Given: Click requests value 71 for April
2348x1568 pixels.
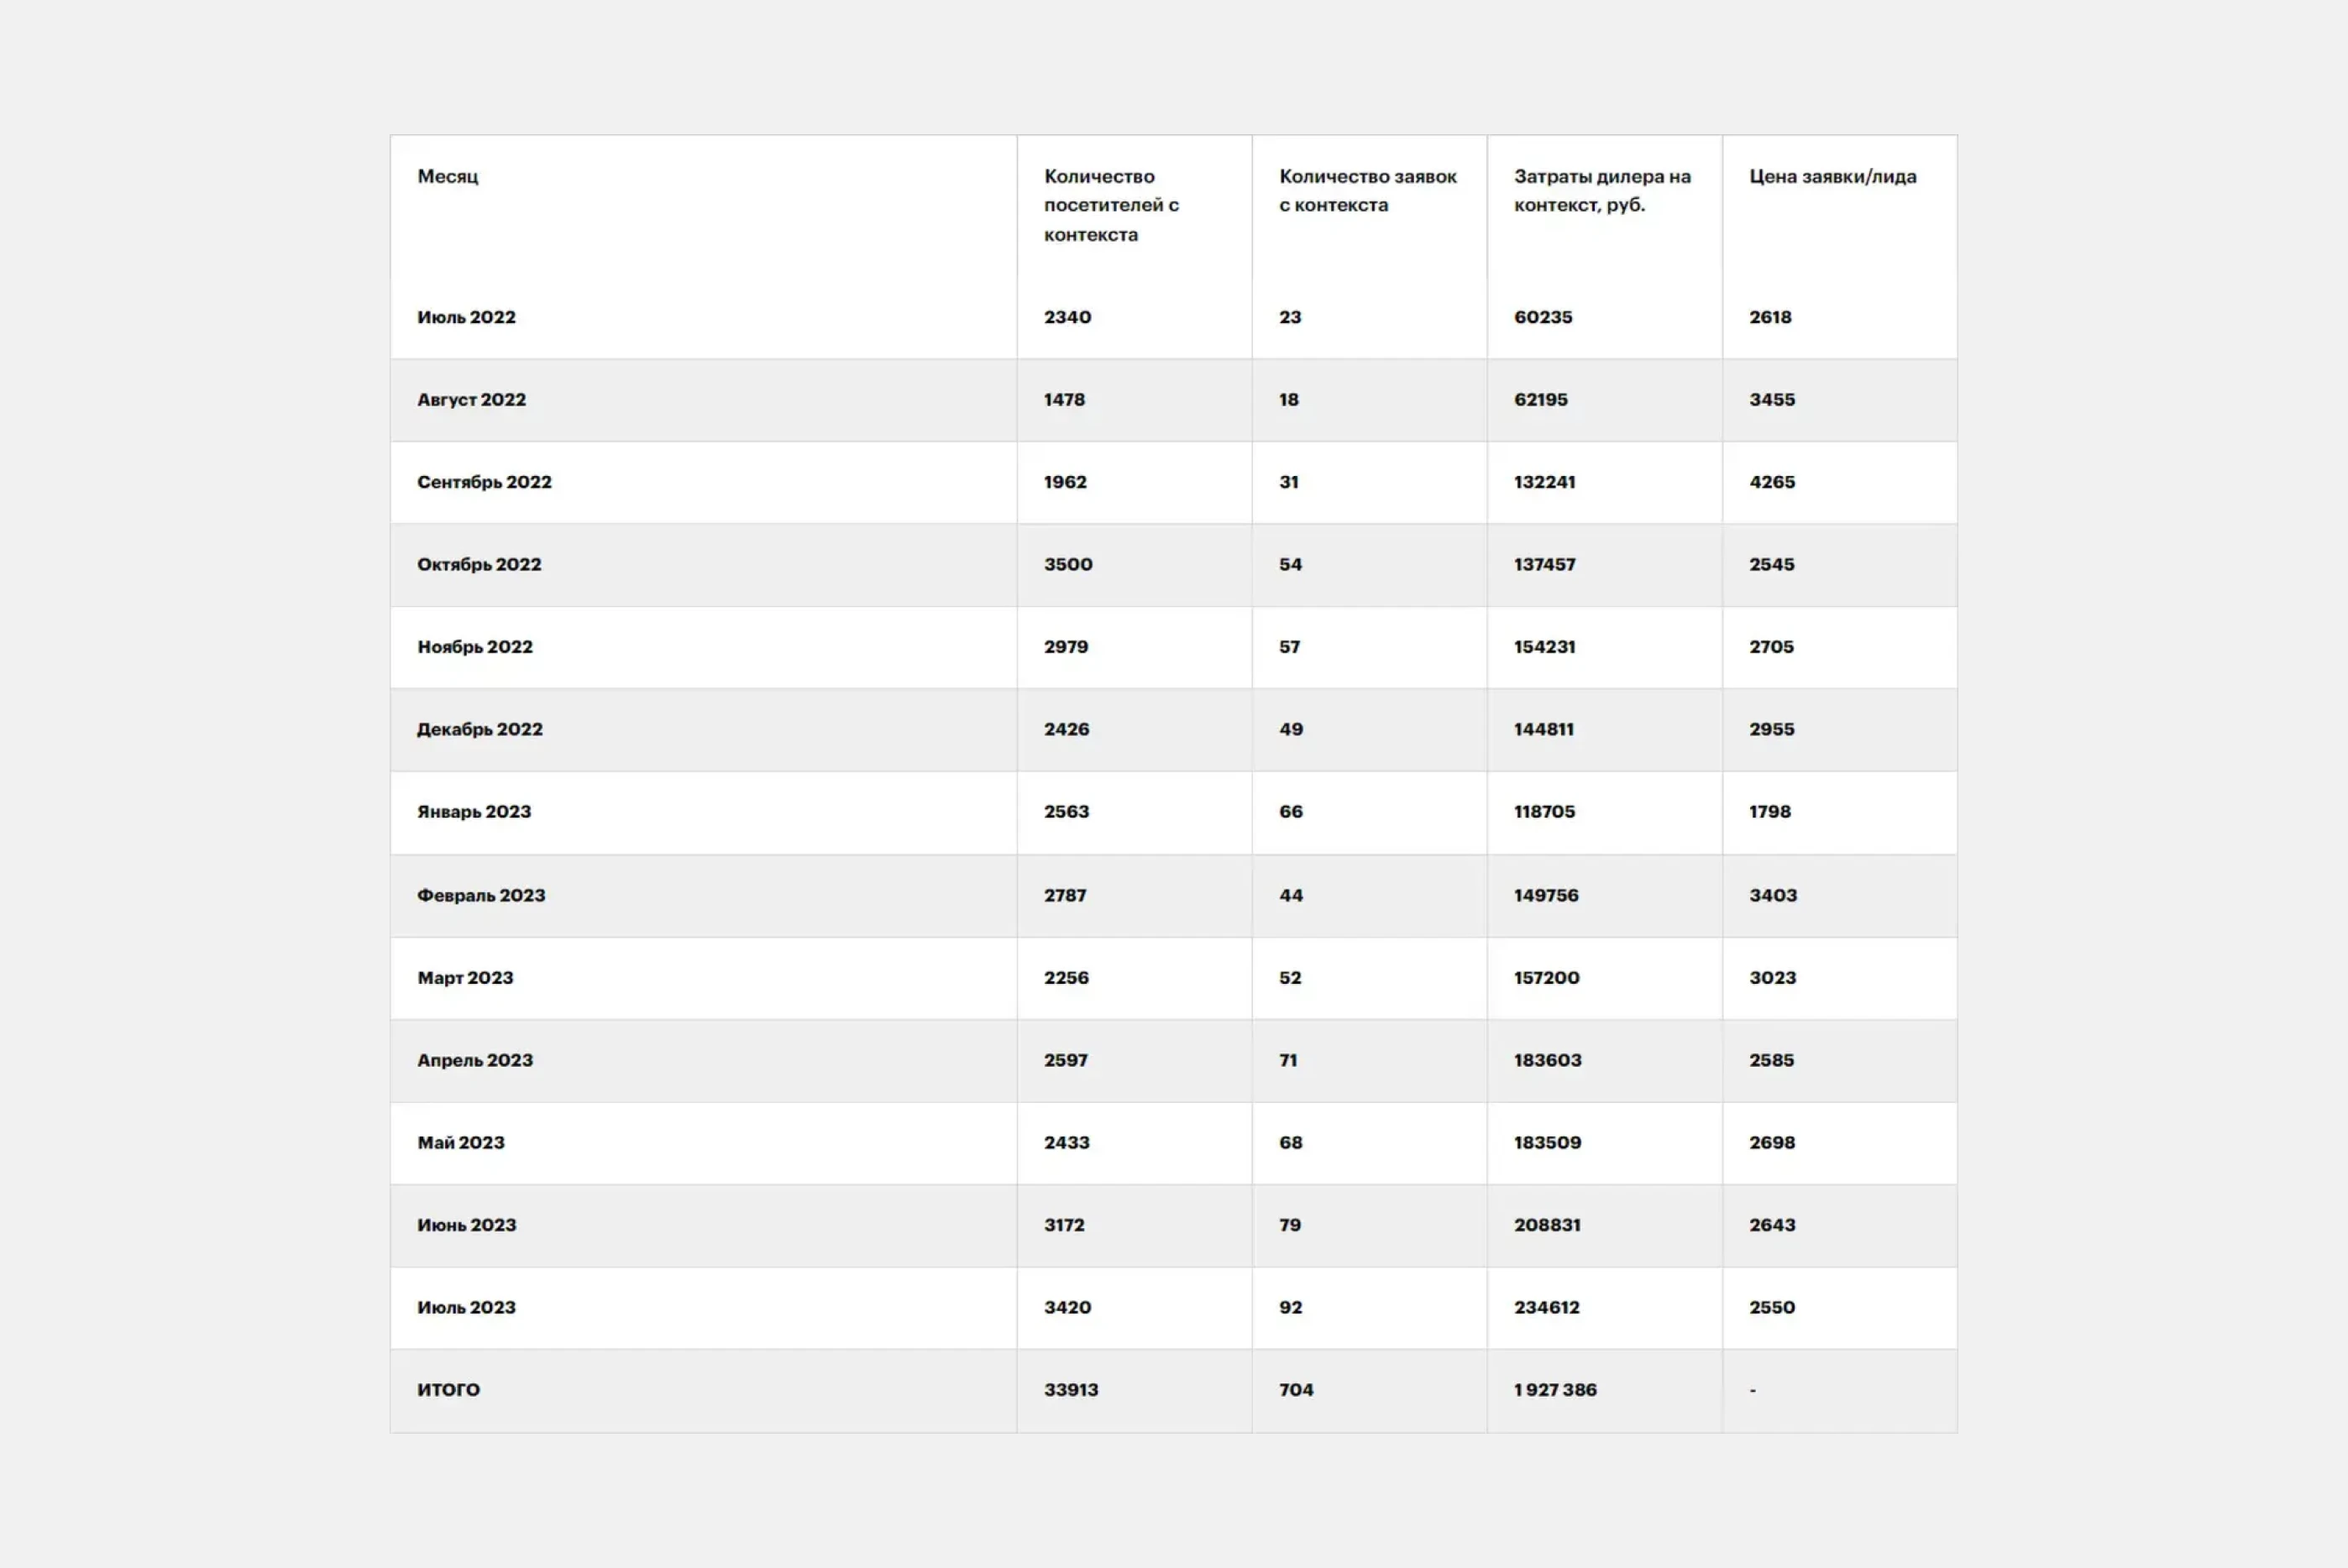Looking at the screenshot, I should (1287, 1060).
